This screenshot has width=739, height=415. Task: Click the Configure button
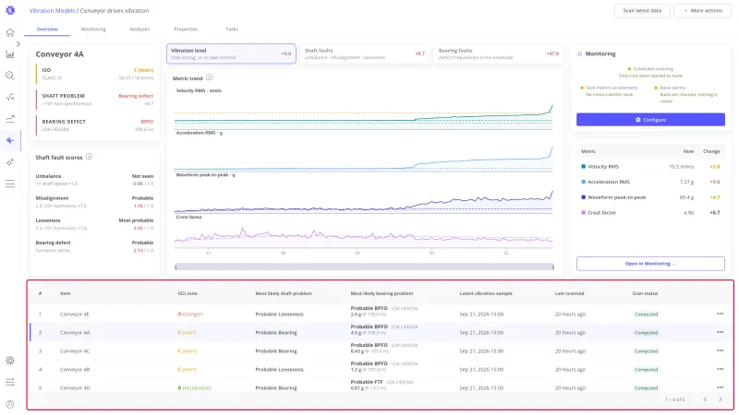(x=650, y=120)
